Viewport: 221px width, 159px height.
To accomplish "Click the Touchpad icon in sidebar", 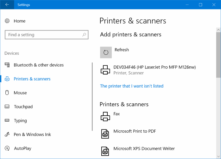I will coord(7,107).
